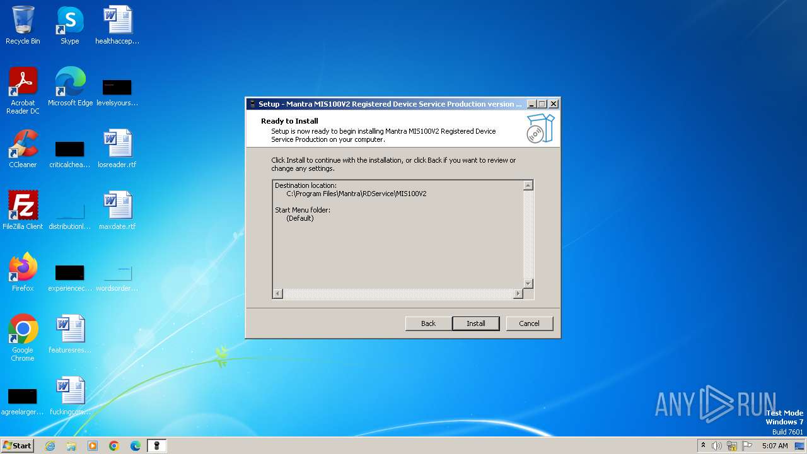This screenshot has width=807, height=454.
Task: Click the Setup window title bar icon
Action: tap(252, 104)
